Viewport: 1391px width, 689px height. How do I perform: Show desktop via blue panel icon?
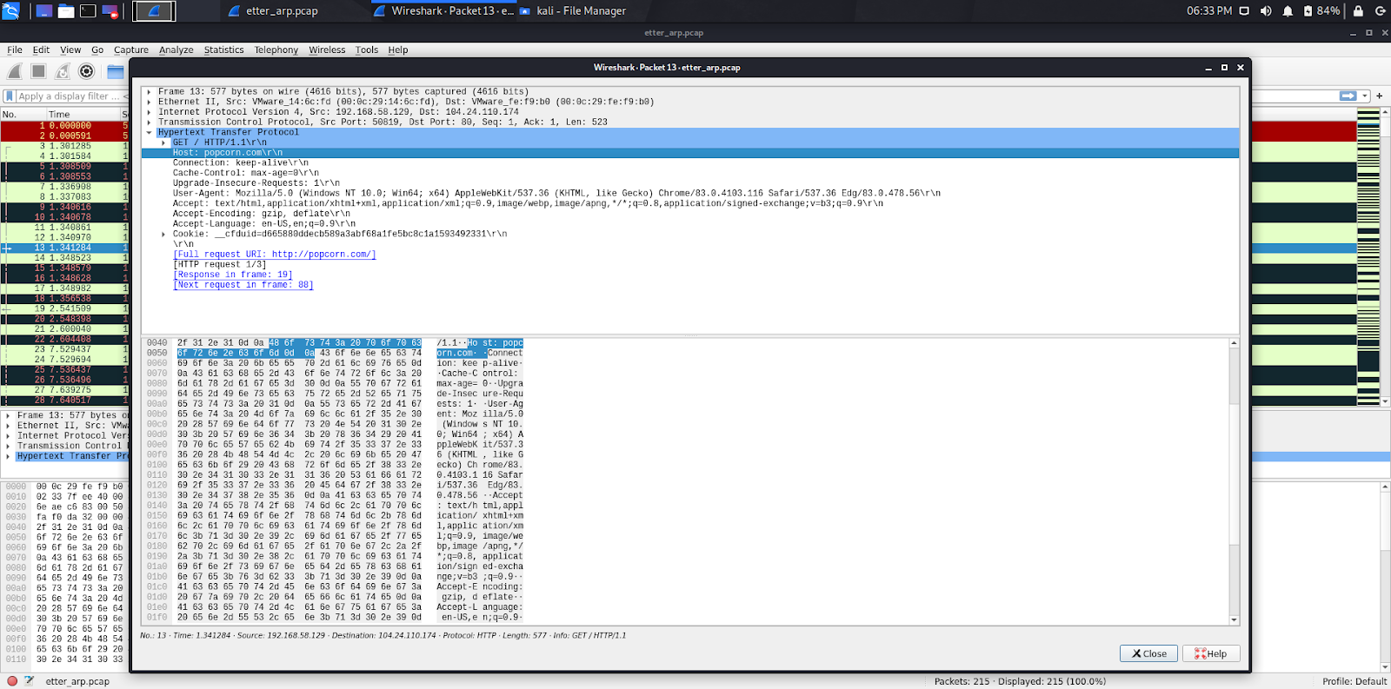click(x=44, y=11)
